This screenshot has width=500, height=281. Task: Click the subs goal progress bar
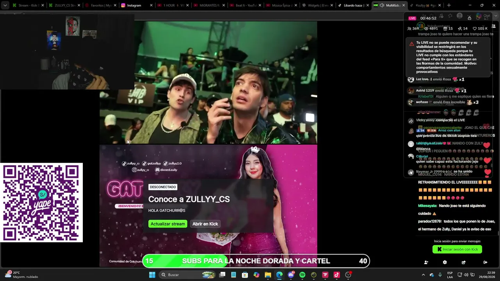256,261
